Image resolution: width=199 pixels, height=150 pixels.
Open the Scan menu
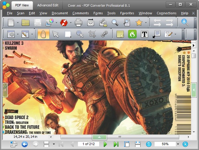(x=21, y=13)
